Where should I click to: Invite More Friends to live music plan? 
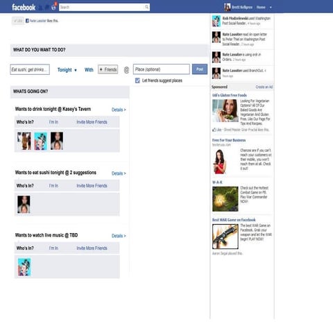(92, 248)
